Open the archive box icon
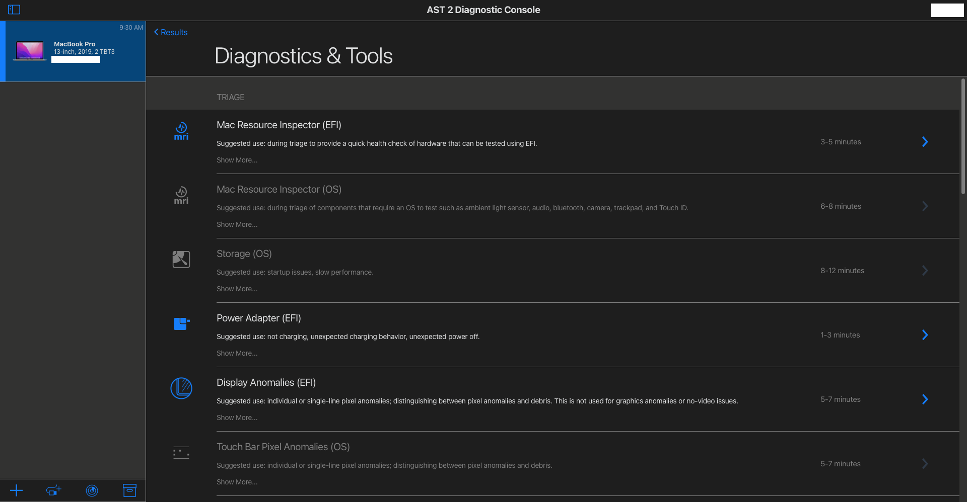Image resolution: width=967 pixels, height=502 pixels. [129, 490]
